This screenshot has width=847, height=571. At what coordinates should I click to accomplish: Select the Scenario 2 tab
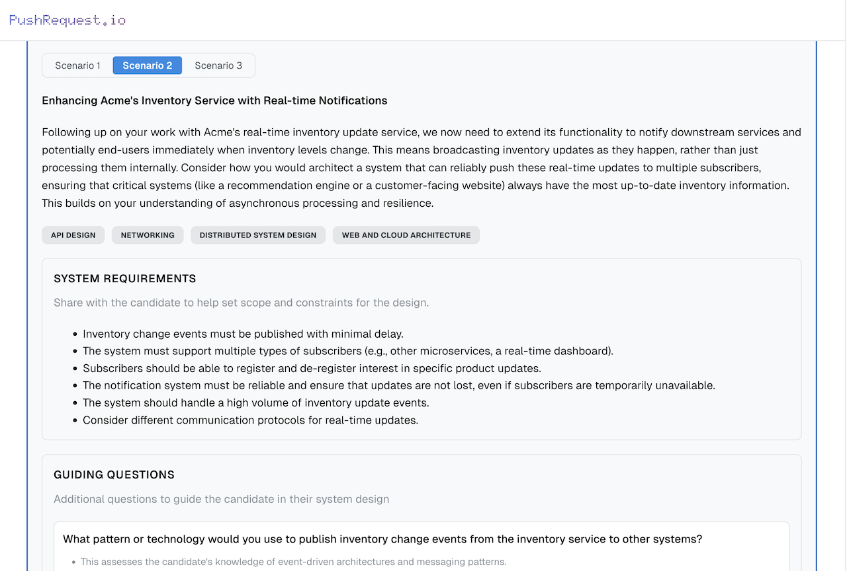[x=147, y=65]
